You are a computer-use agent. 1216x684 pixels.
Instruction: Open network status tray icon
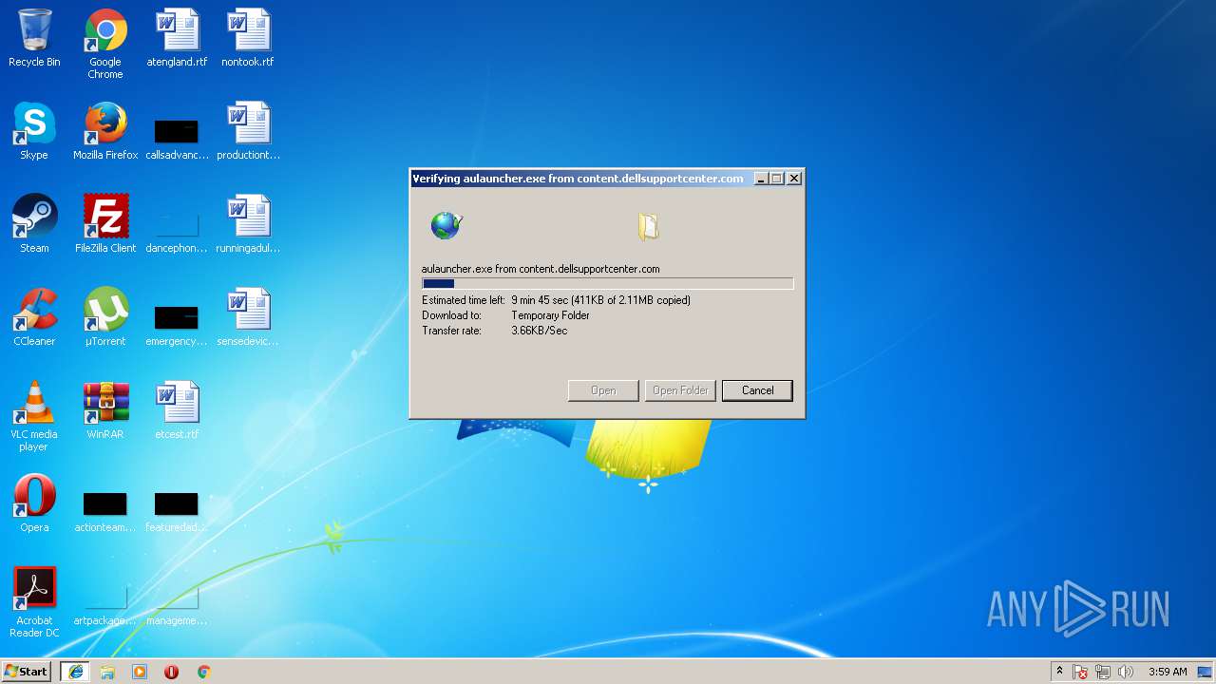pos(1103,672)
